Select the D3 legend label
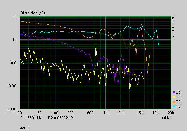Viewport: 187px width, 131px height. click(178, 102)
